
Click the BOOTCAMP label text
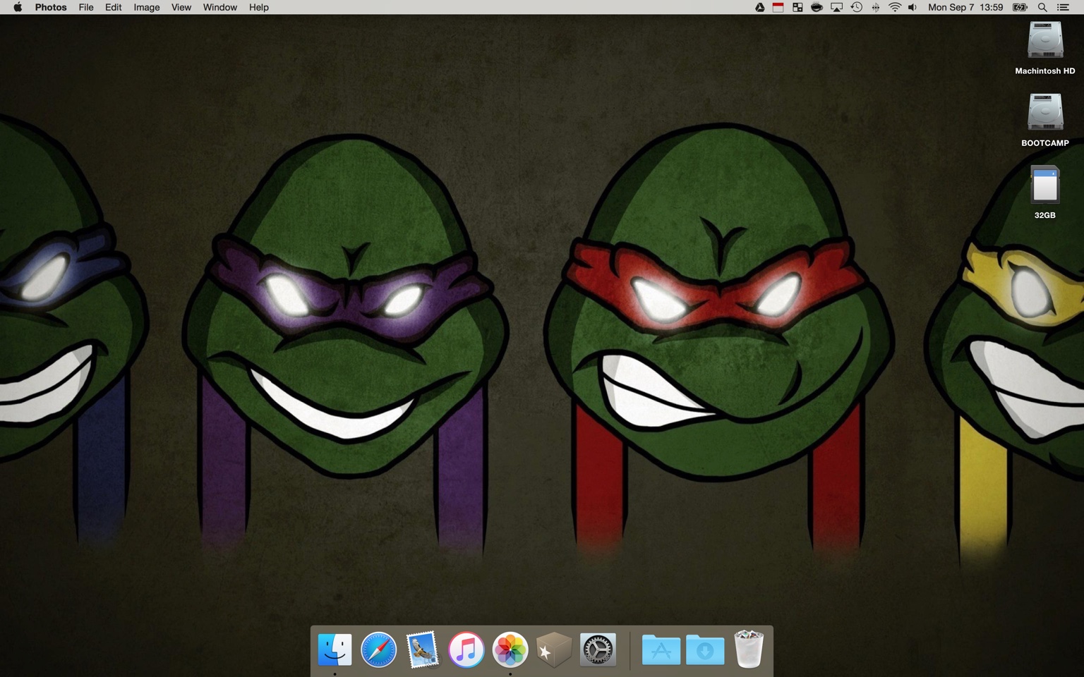point(1045,143)
